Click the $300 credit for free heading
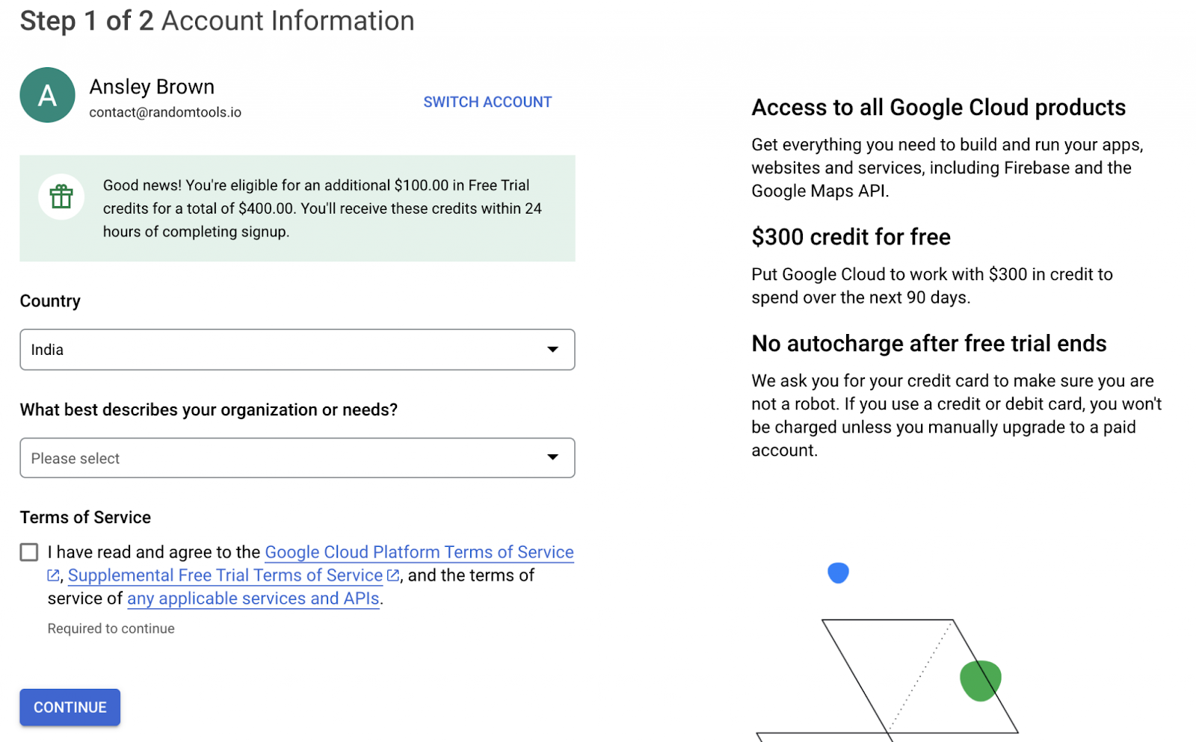Viewport: 1196px width, 742px height. pos(851,237)
